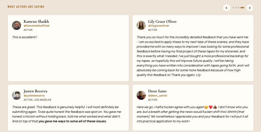Select the first carousel pagination dot
The height and width of the screenshot is (132, 261).
point(233,8)
